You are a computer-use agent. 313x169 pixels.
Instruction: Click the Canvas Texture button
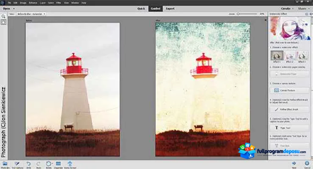pyautogui.click(x=289, y=90)
